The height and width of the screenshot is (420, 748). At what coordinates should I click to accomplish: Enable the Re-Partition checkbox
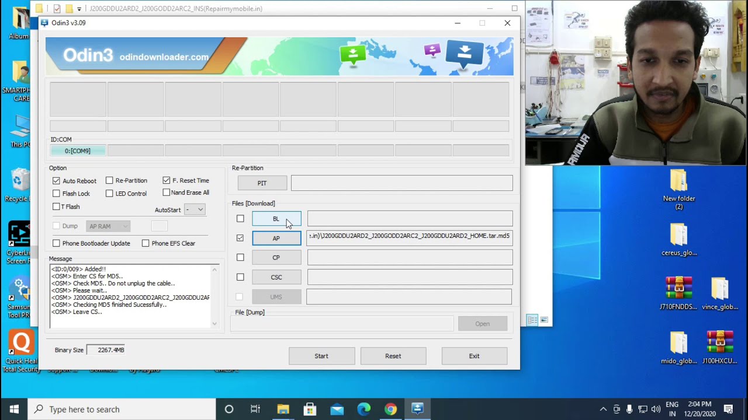109,180
